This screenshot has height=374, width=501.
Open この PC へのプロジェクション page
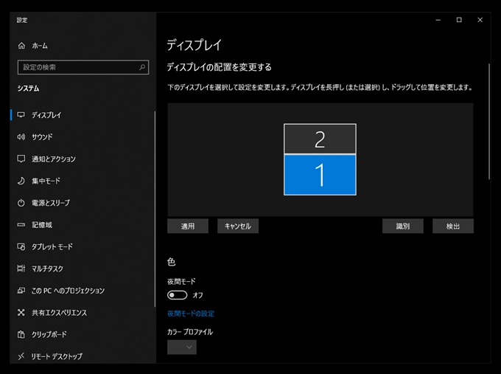point(68,291)
